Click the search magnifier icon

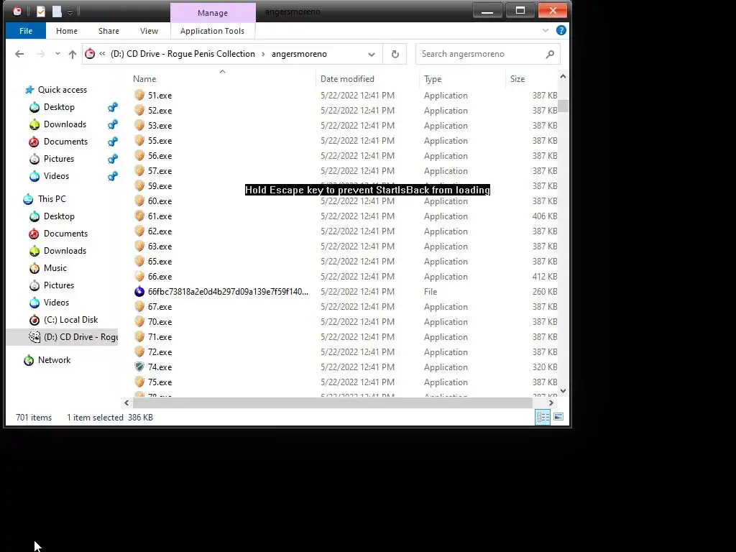pos(550,54)
